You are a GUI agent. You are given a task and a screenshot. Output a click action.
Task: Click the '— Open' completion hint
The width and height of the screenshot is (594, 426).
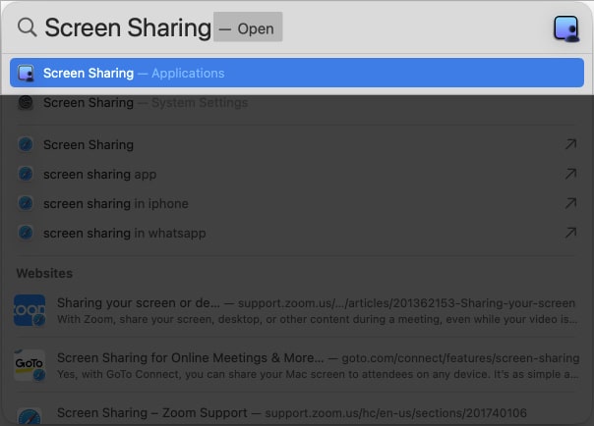[248, 27]
